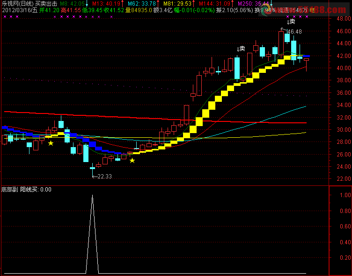Image resolution: width=352 pixels, height=276 pixels.
Task: Click the yellow star left of the 22.33 low
Action: 51,143
